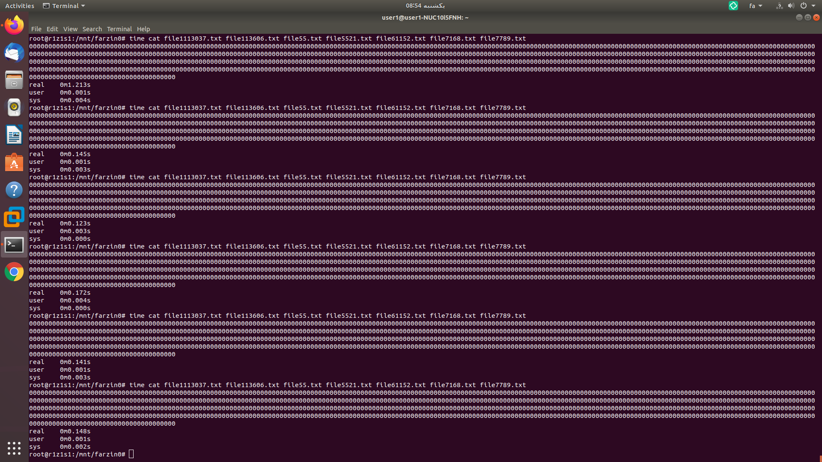Screen dimensions: 822x462
Task: Open Firefox from the dock
Action: click(x=14, y=25)
